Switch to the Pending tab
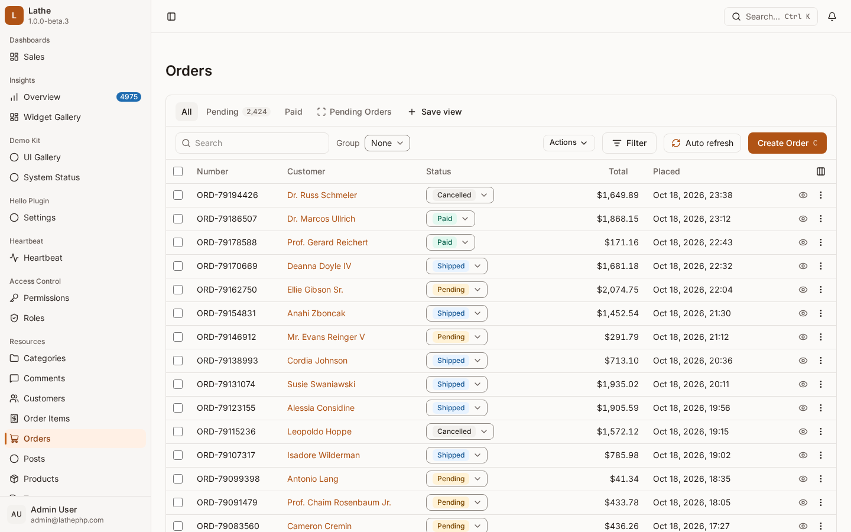 238,112
